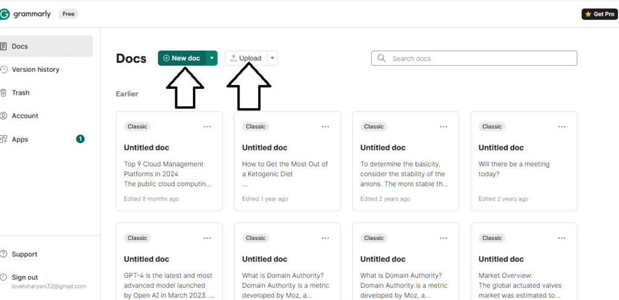Expand the Upload dropdown arrow

coord(272,58)
